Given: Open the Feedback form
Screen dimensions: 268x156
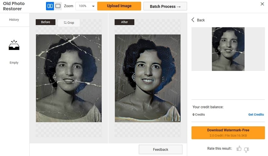Looking at the screenshot, I should click(160, 149).
